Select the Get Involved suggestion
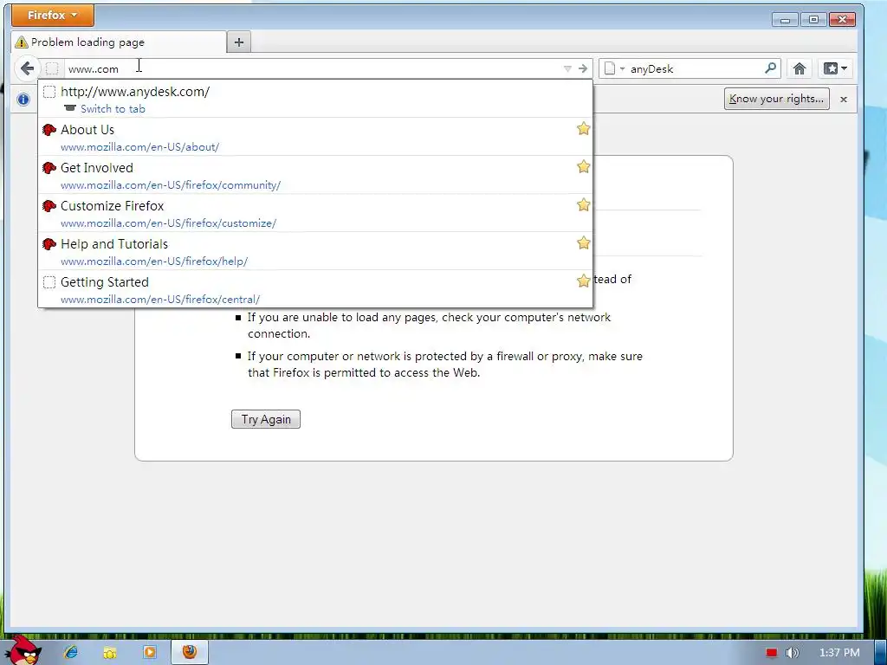 click(x=315, y=175)
